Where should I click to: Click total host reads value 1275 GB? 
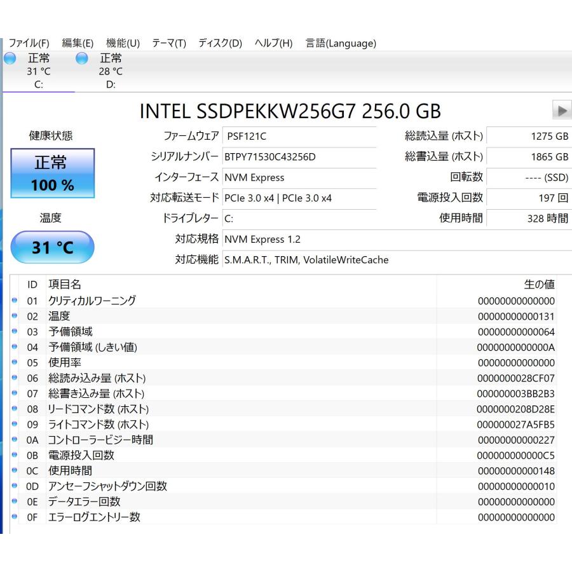pos(529,137)
